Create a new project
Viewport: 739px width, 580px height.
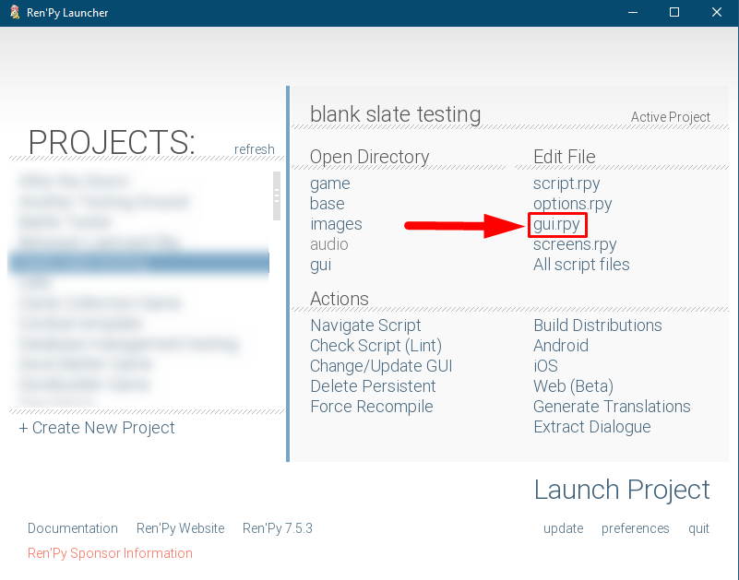pos(96,428)
